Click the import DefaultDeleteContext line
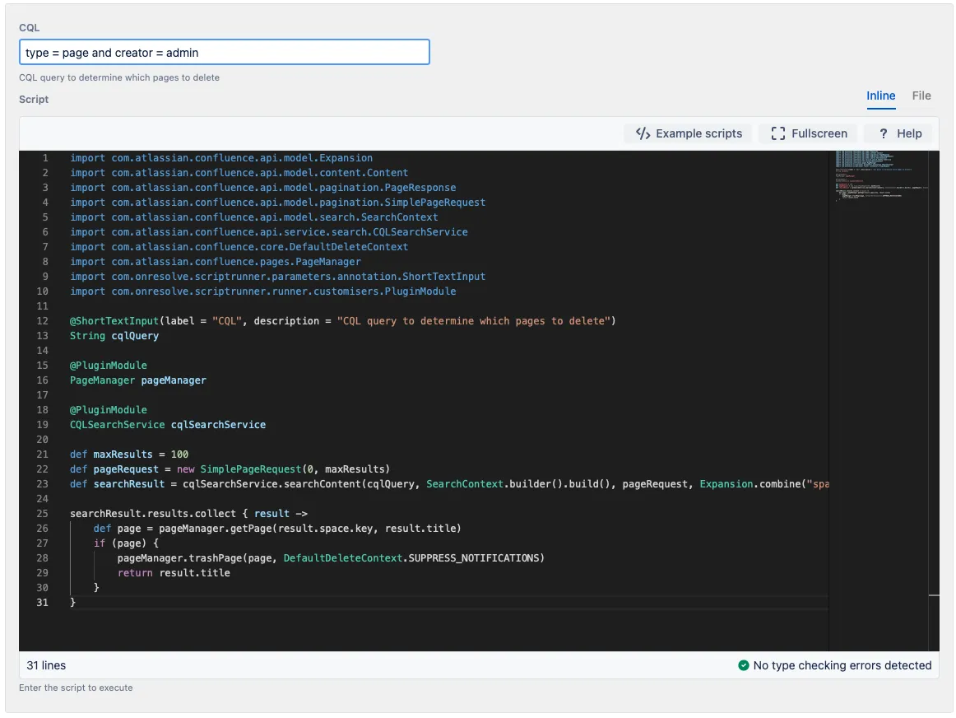 pos(239,247)
